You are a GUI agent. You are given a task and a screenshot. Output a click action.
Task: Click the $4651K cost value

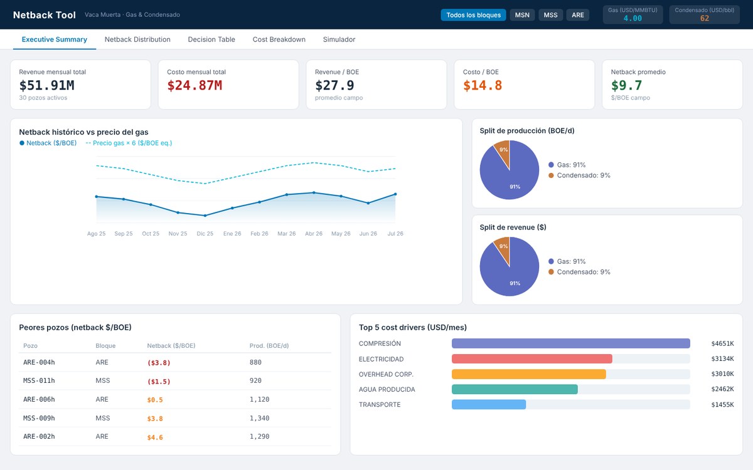(722, 343)
